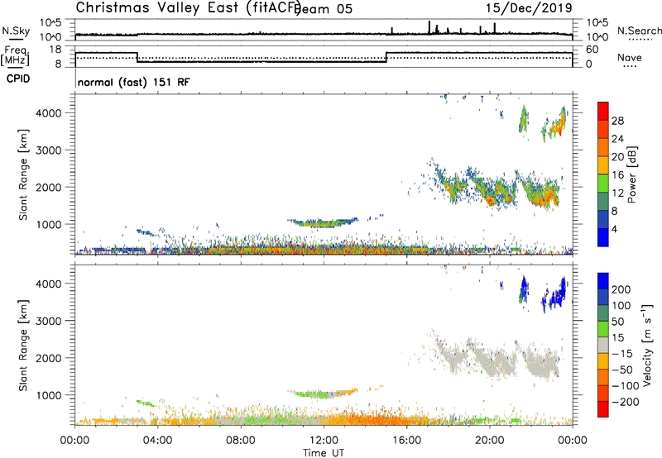
Task: Click the 'Nave' legend label
Action: (x=630, y=58)
